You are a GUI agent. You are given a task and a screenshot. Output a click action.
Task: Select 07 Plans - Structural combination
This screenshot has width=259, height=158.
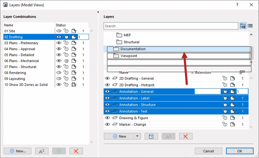(20, 67)
